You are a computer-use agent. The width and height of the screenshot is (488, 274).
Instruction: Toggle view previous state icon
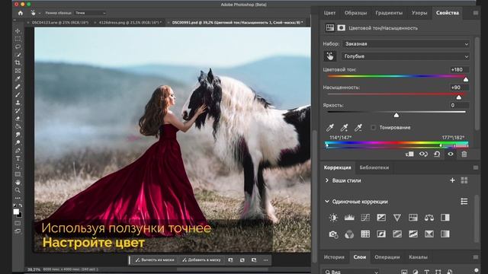[423, 154]
